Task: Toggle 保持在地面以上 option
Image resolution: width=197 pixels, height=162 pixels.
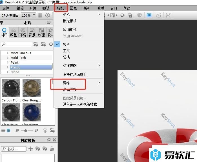Action: click(x=79, y=74)
